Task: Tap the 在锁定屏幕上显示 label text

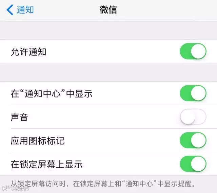Action: [47, 164]
